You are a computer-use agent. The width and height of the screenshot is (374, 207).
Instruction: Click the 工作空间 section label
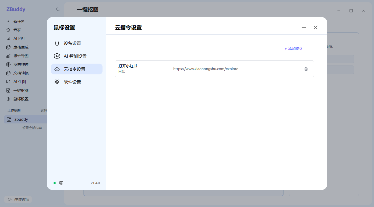point(14,111)
